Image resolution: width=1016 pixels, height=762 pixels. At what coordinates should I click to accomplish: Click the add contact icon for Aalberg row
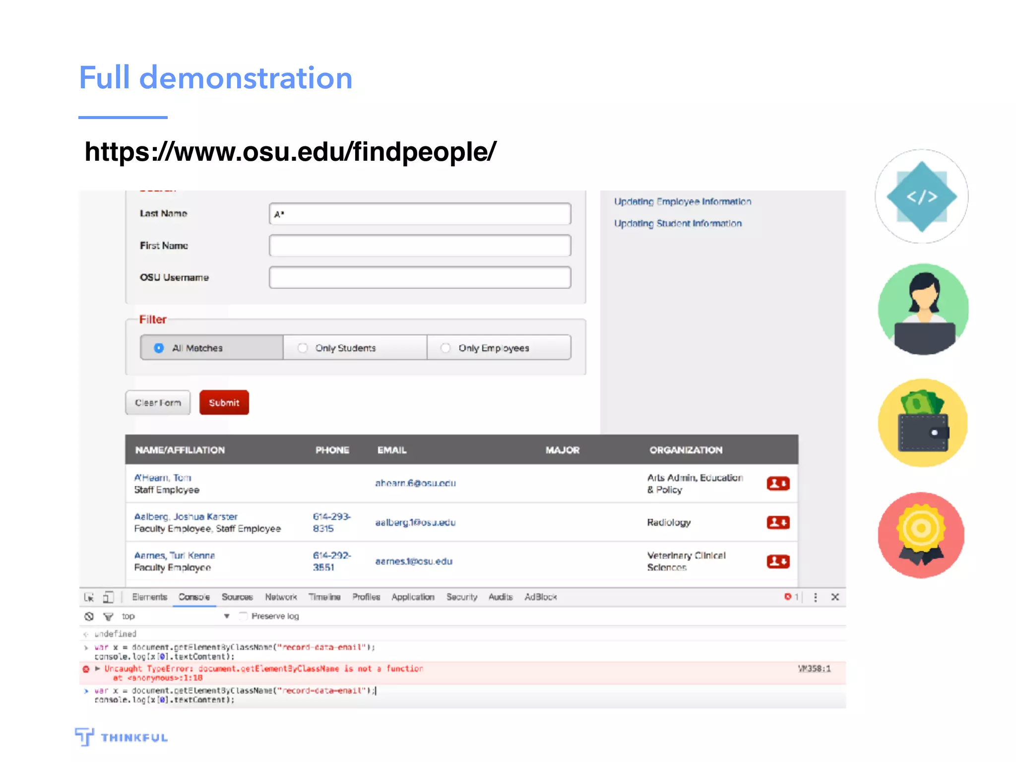(778, 522)
